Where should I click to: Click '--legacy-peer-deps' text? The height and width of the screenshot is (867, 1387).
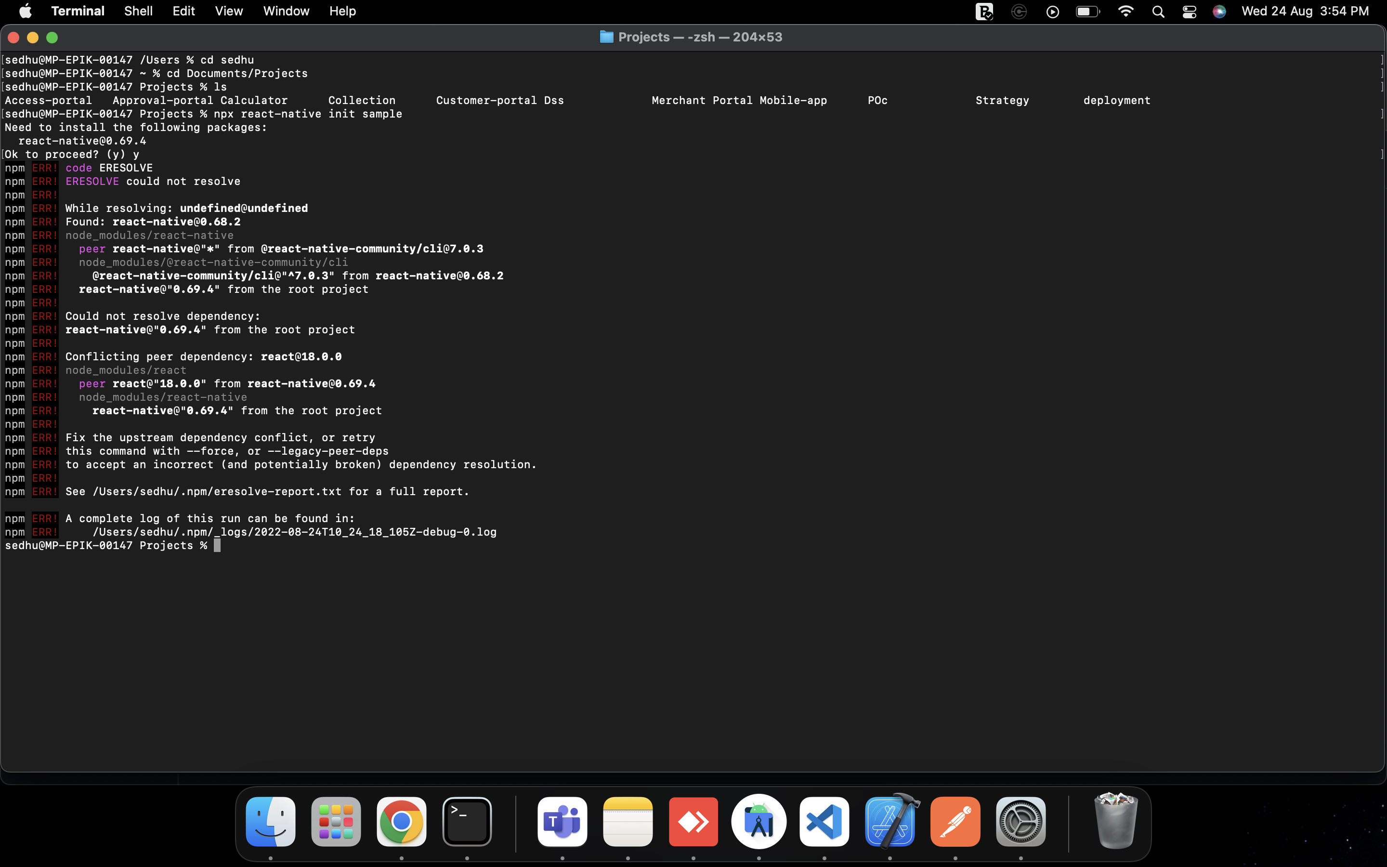[x=328, y=451]
